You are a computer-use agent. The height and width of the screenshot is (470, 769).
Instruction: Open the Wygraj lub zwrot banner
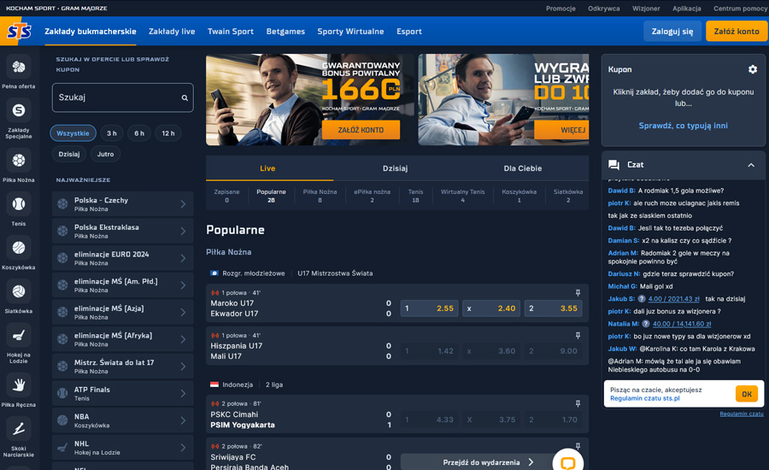pos(503,100)
